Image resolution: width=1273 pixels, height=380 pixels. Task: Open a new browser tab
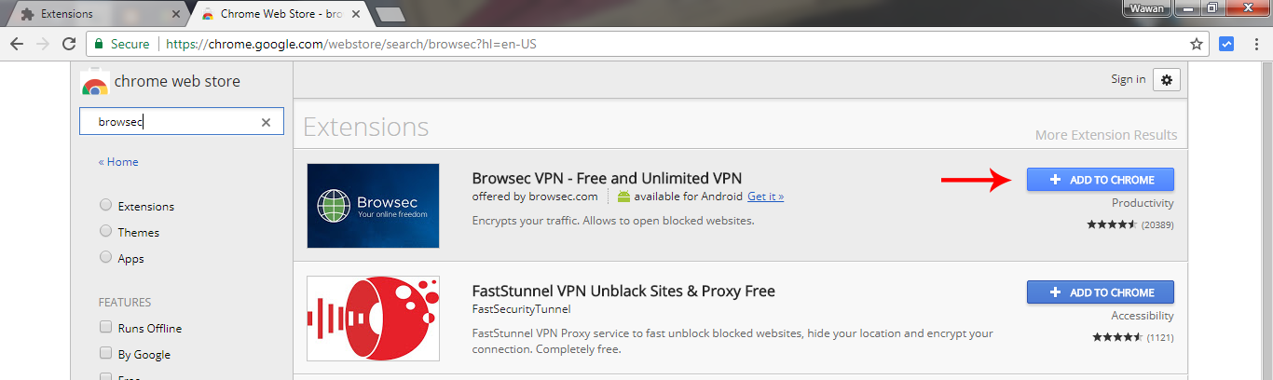pyautogui.click(x=390, y=14)
